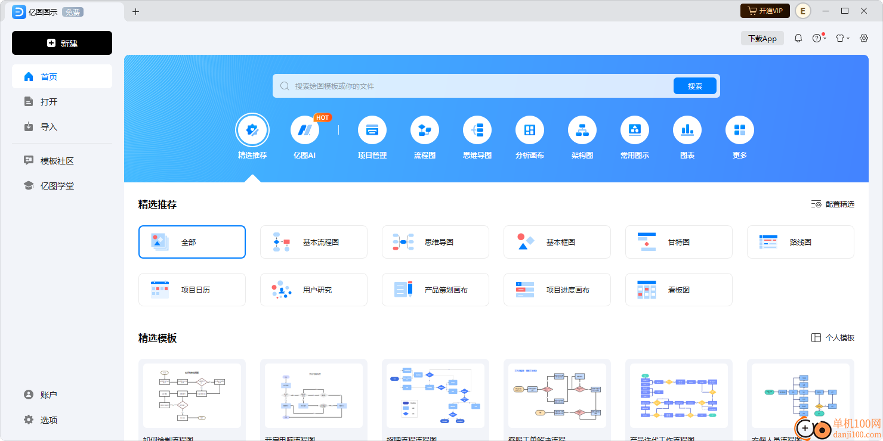Open the 亿图AI icon
Image resolution: width=883 pixels, height=441 pixels.
305,130
